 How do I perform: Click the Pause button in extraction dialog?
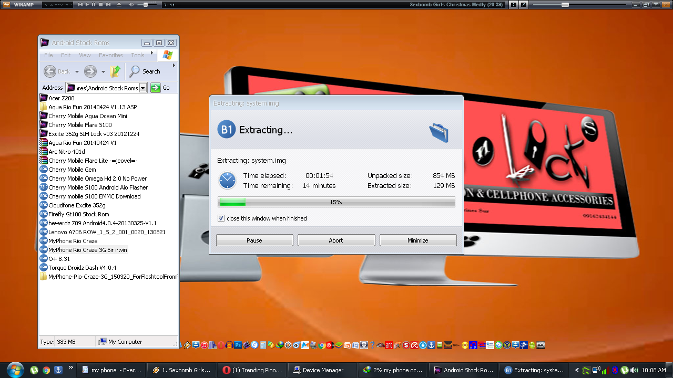(x=254, y=240)
